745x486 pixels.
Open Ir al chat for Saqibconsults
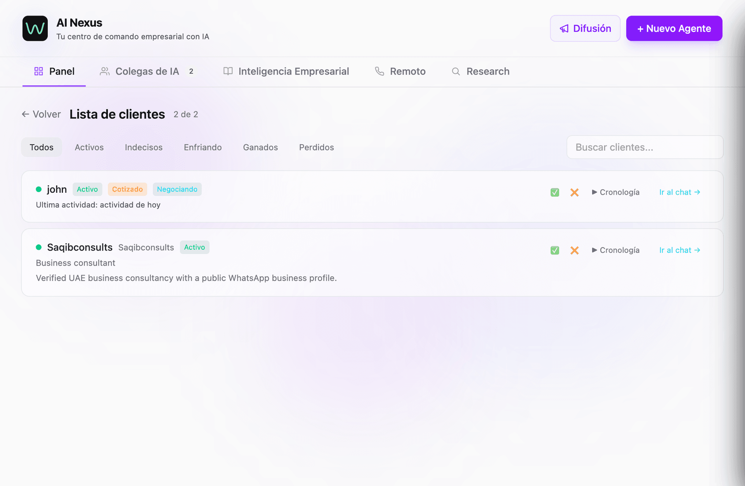click(680, 250)
